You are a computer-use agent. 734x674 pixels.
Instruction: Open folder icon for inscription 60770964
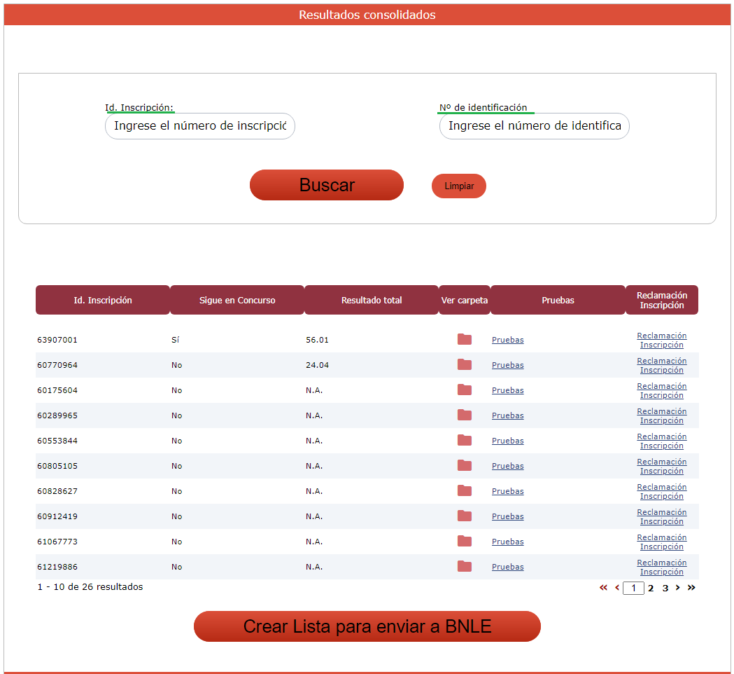tap(464, 365)
